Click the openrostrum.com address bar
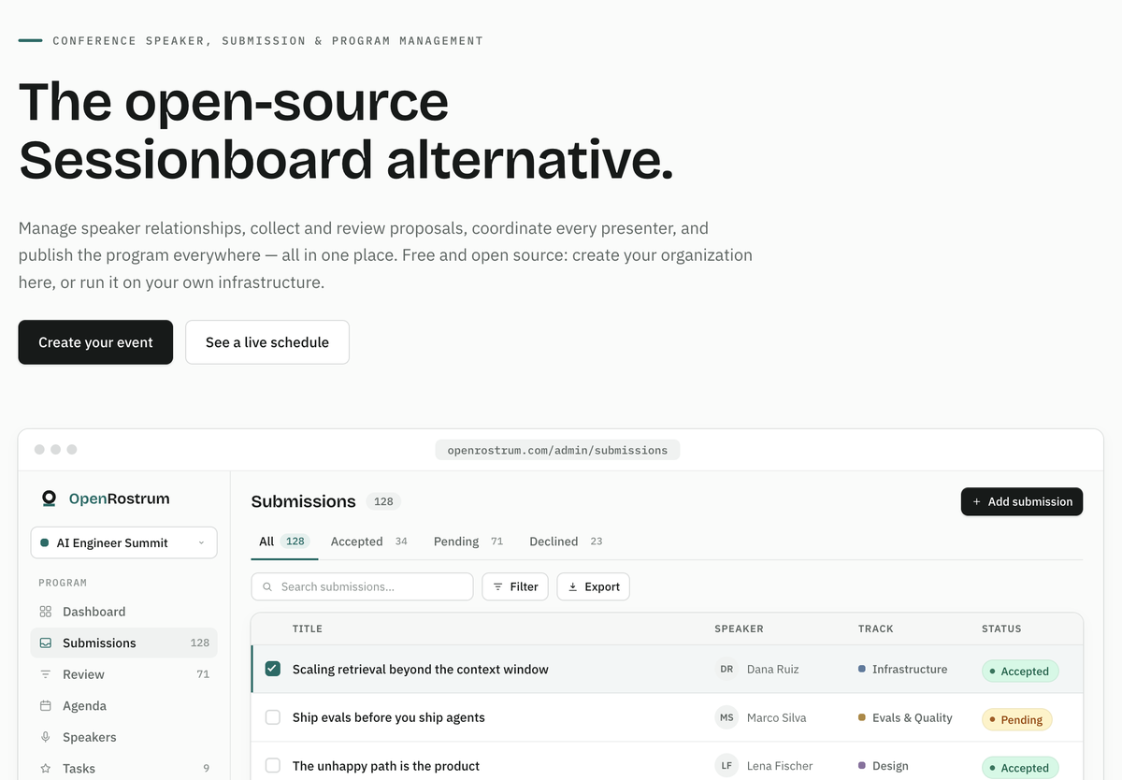The image size is (1122, 780). (557, 450)
